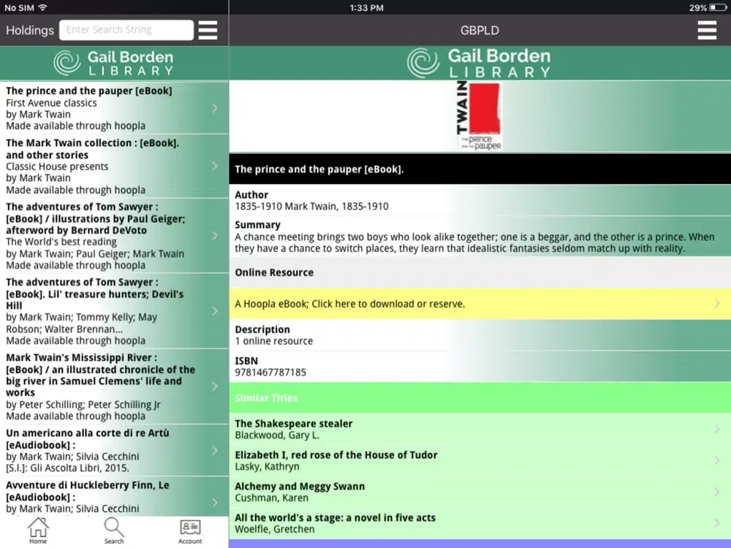Tap chevron on Hoopla eBook download row
The height and width of the screenshot is (548, 731).
click(x=717, y=303)
